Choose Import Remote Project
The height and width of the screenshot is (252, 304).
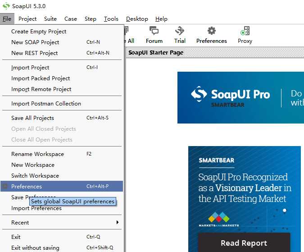[x=62, y=89]
